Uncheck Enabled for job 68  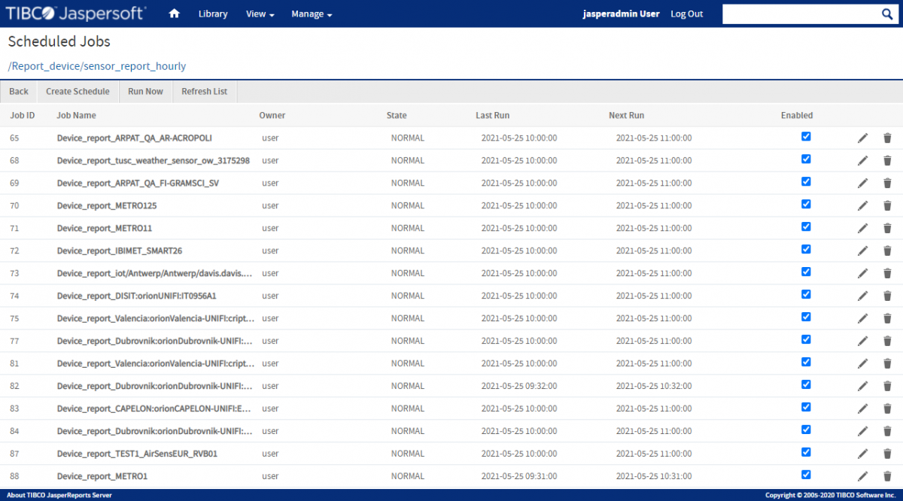806,159
